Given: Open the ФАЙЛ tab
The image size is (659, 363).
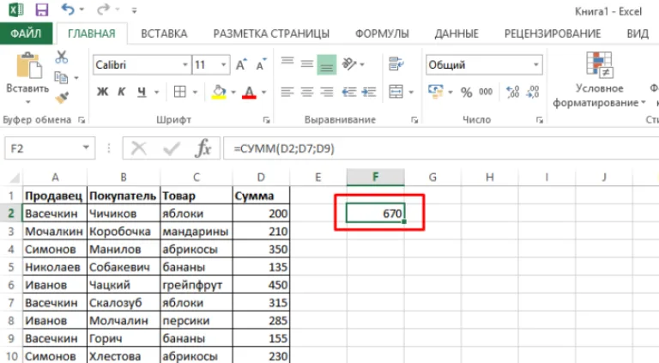Looking at the screenshot, I should [26, 33].
